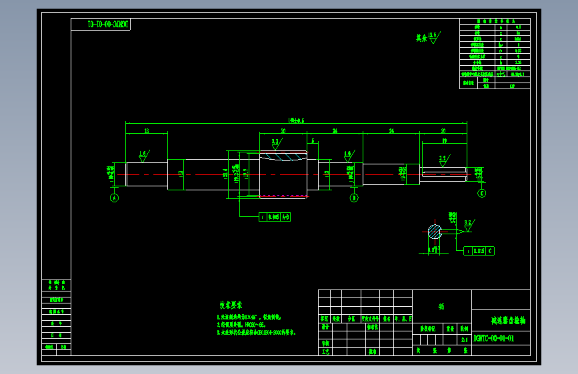The height and width of the screenshot is (374, 578).
Task: Click the 5 width dimension right of the worm
Action: click(313, 141)
